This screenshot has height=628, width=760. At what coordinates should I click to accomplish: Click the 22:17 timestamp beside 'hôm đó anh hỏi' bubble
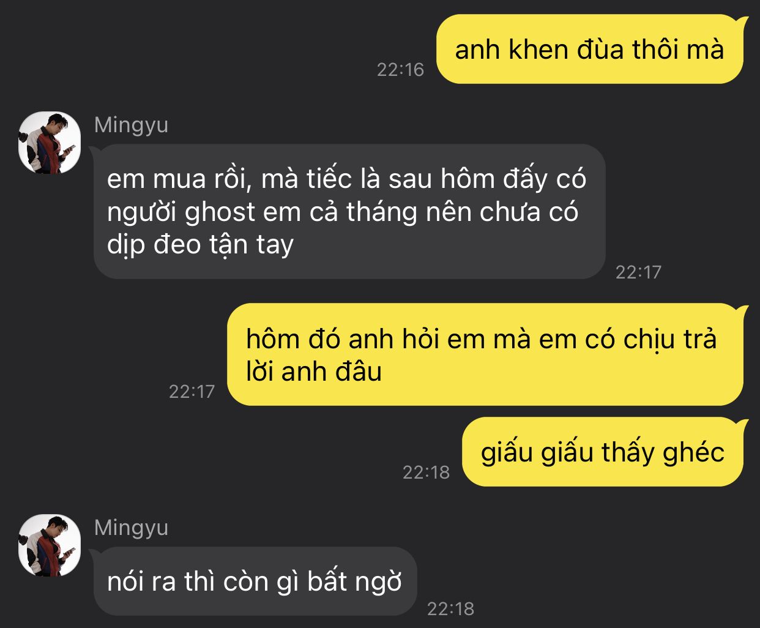192,391
